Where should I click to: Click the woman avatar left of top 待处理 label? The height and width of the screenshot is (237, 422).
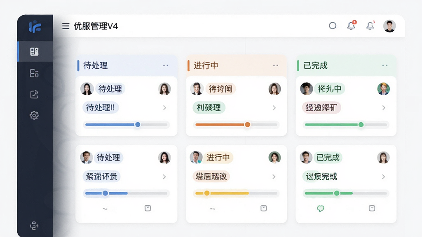click(87, 89)
